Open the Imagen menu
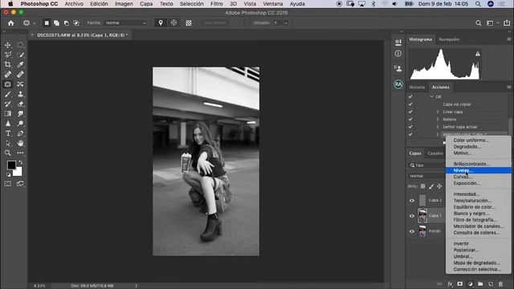 124,4
